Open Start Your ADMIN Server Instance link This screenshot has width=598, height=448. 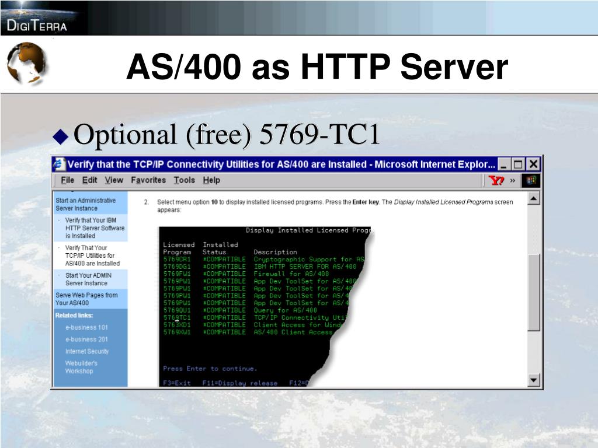coord(88,279)
